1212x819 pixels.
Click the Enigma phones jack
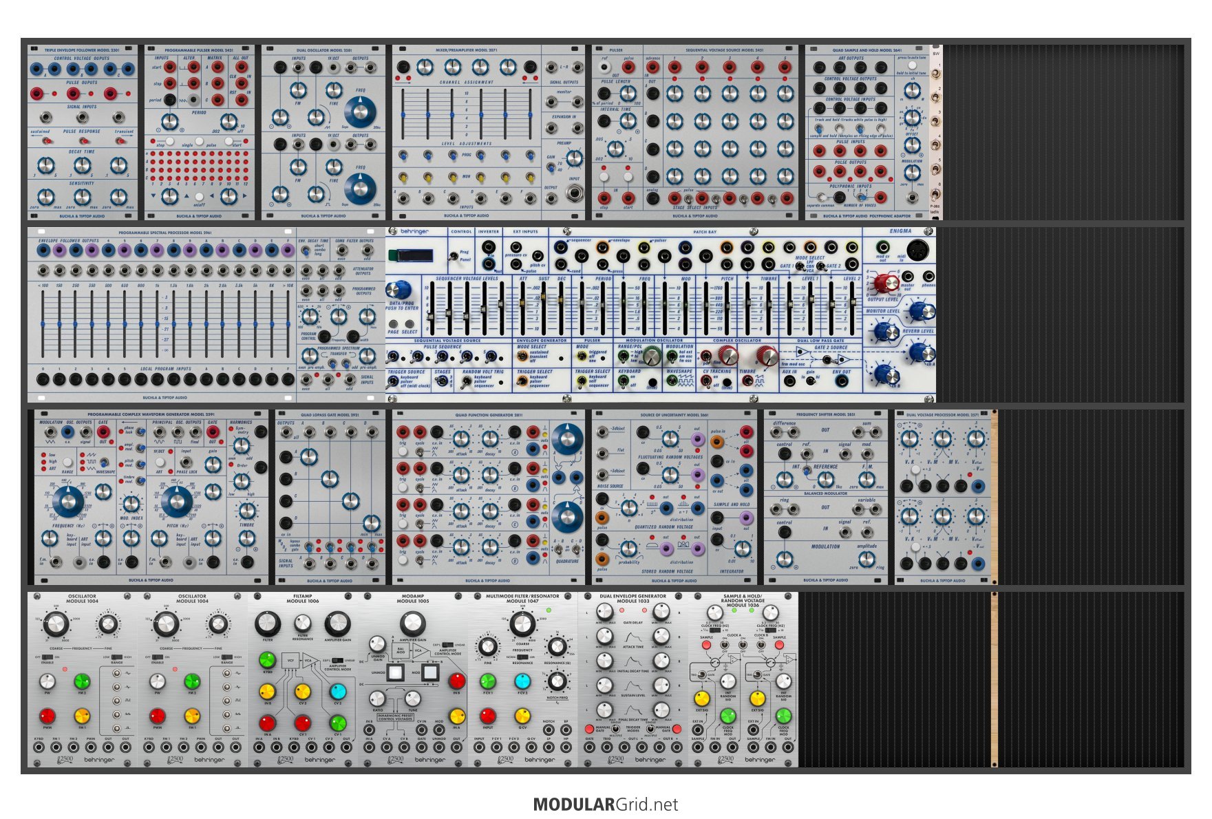click(x=928, y=277)
